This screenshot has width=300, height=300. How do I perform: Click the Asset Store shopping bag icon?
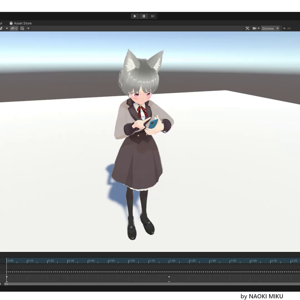pyautogui.click(x=11, y=23)
